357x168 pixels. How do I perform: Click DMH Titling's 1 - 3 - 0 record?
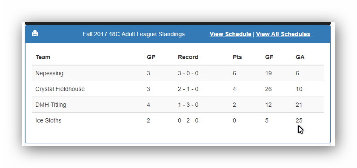[188, 105]
